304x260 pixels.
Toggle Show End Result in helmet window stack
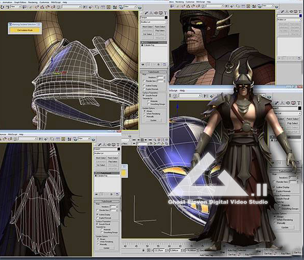click(149, 65)
